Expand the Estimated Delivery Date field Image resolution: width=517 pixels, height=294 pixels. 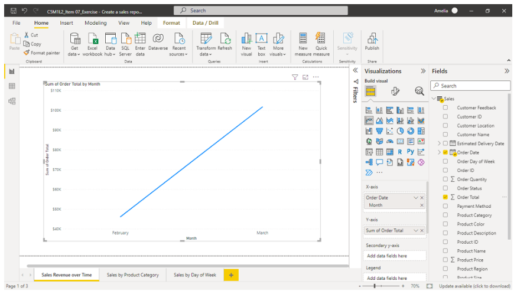(438, 143)
